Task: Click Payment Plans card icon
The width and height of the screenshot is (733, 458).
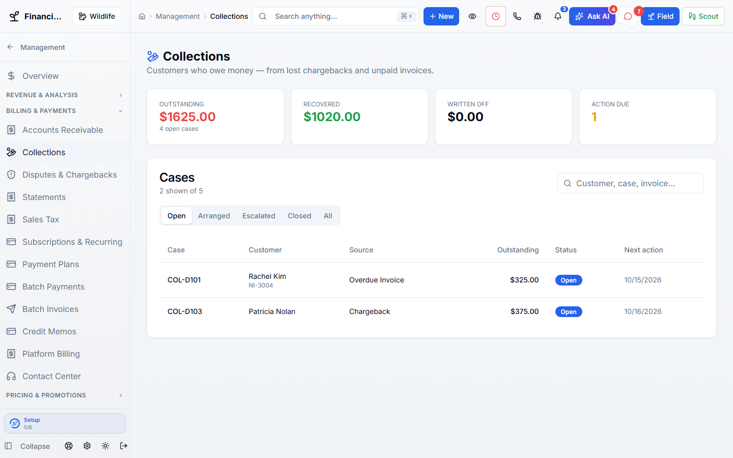Action: pos(11,264)
